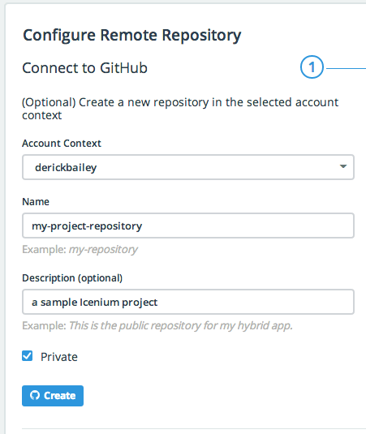Select the step 1 circle indicator
This screenshot has height=434, width=366.
tap(312, 67)
